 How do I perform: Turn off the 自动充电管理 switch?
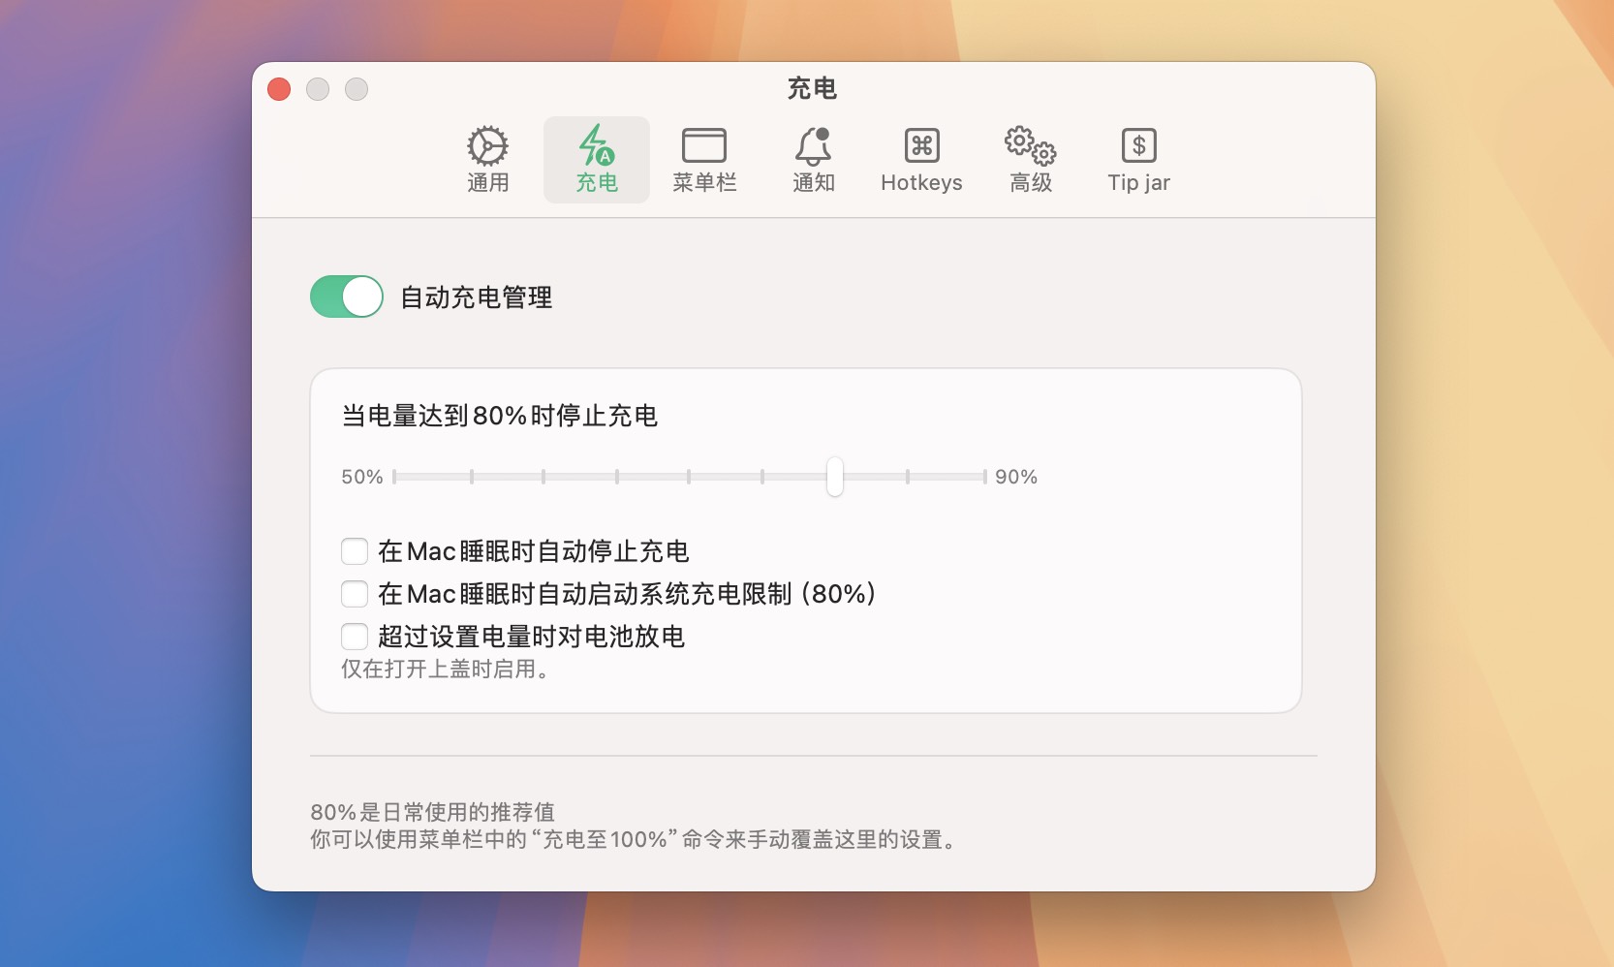(x=347, y=296)
